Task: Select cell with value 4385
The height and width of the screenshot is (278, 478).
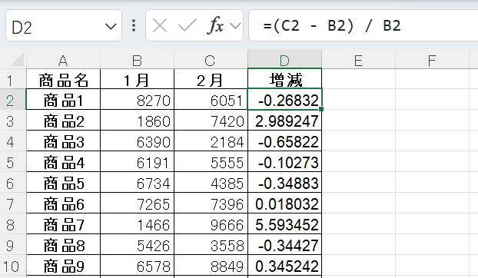Action: click(x=211, y=183)
